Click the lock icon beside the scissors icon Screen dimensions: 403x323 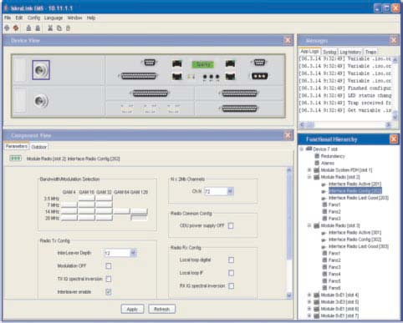pos(38,28)
